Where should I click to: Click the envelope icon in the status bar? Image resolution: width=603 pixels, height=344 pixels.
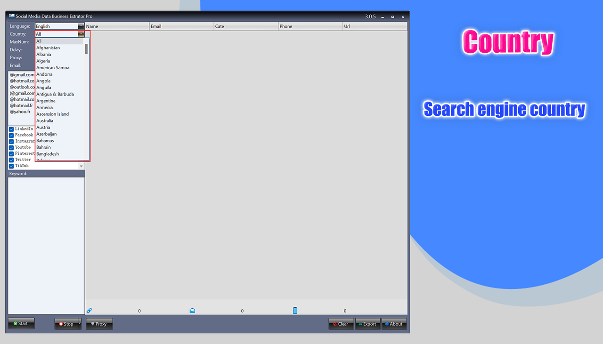[x=193, y=310]
